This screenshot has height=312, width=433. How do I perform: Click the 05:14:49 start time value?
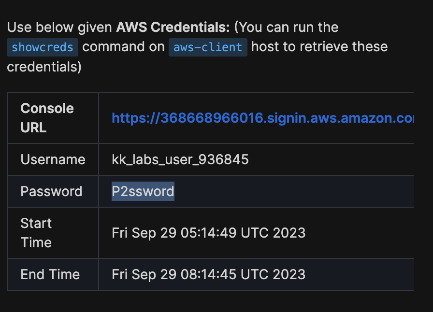coord(208,233)
